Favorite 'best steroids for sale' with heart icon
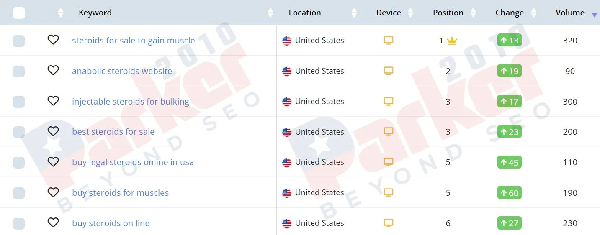Image resolution: width=600 pixels, height=235 pixels. 53,131
